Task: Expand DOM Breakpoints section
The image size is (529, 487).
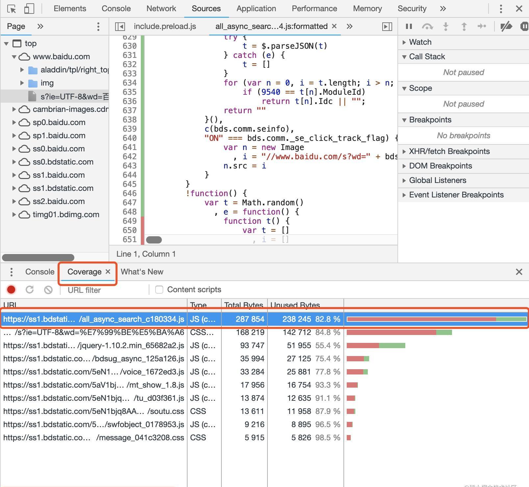Action: coord(464,166)
